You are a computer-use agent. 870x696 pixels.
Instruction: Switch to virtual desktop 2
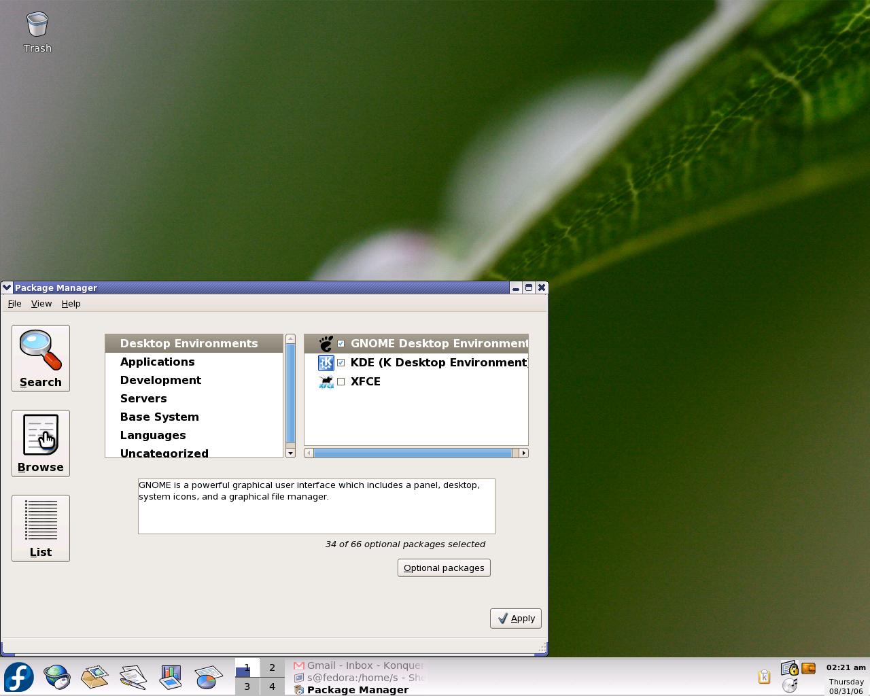(x=272, y=667)
